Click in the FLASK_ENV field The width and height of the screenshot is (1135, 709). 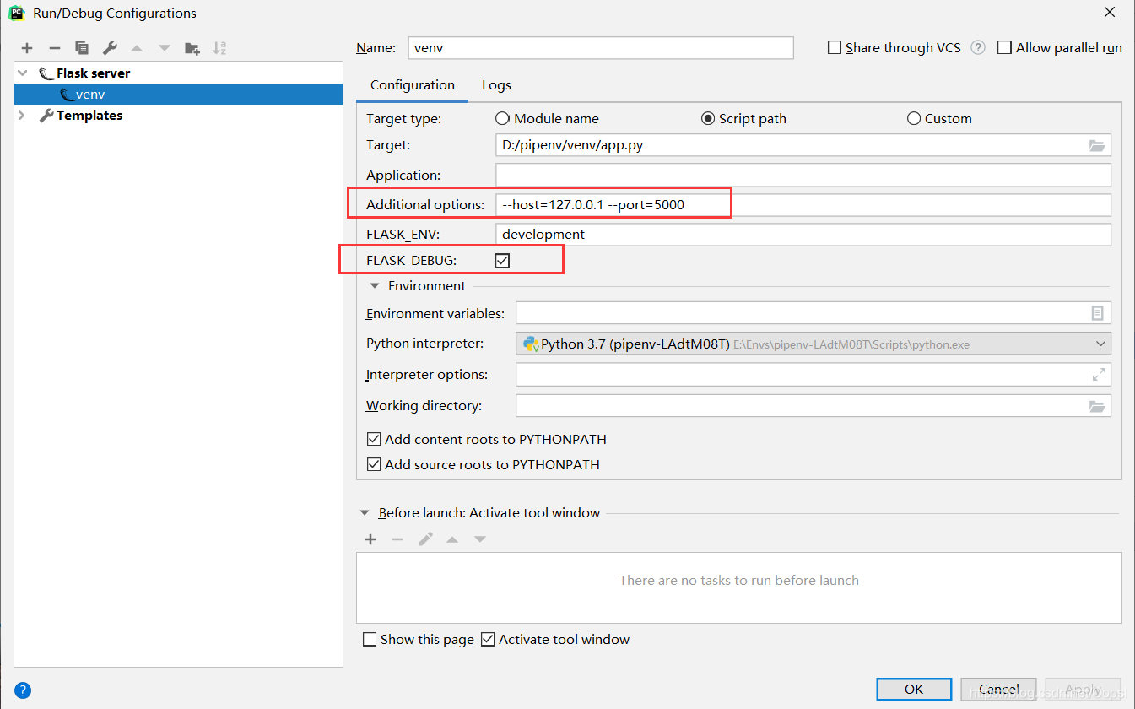coord(803,235)
